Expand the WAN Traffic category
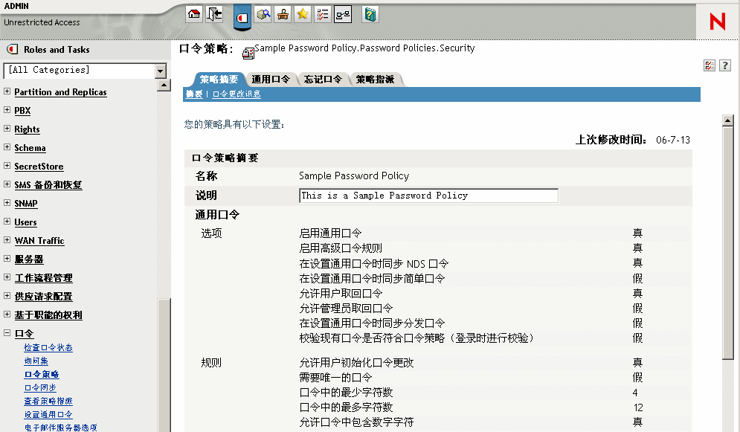 pyautogui.click(x=7, y=239)
